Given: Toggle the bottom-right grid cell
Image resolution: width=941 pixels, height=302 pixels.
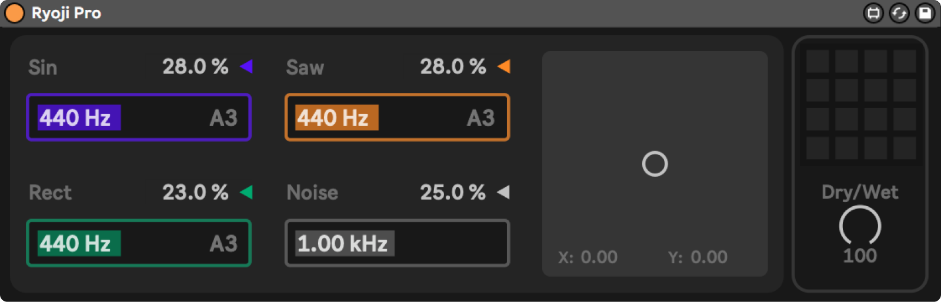Looking at the screenshot, I should click(x=905, y=148).
